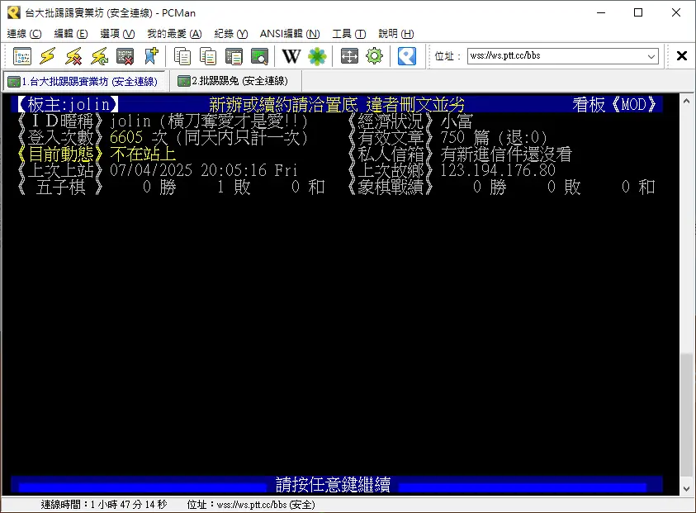Click the blue search bird icon
This screenshot has height=513, width=696.
(406, 56)
